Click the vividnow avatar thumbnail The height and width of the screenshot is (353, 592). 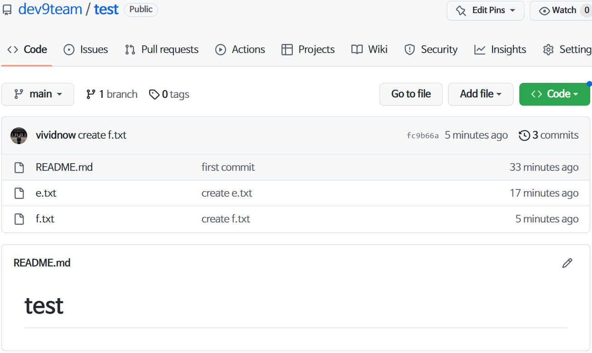pos(19,135)
